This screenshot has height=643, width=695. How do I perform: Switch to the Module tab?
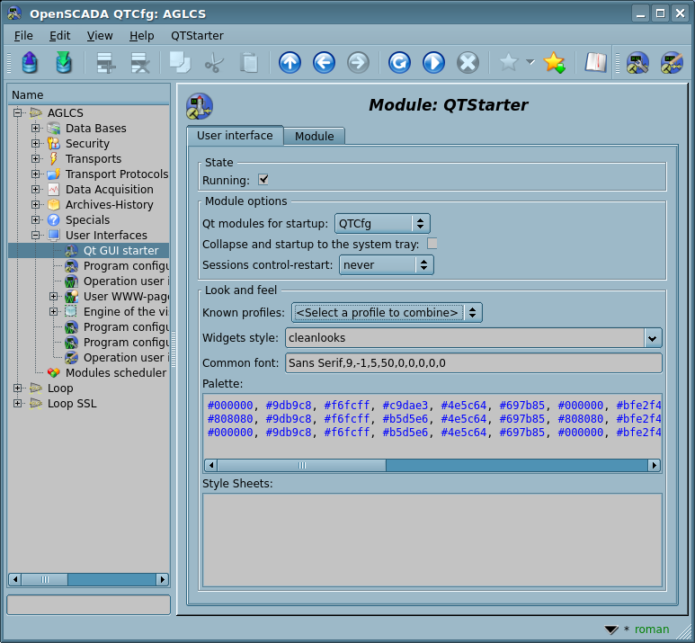pyautogui.click(x=314, y=137)
